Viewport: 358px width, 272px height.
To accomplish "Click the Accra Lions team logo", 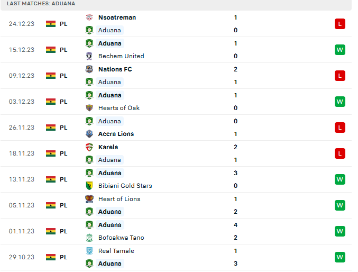I will pos(89,134).
